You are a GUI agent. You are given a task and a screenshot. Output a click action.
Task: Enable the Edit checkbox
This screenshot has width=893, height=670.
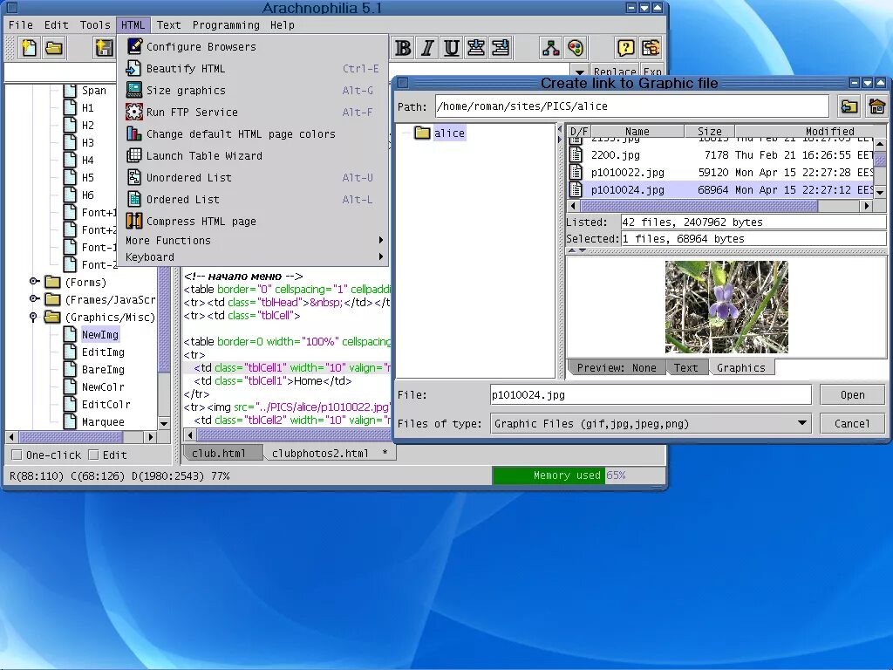[94, 455]
